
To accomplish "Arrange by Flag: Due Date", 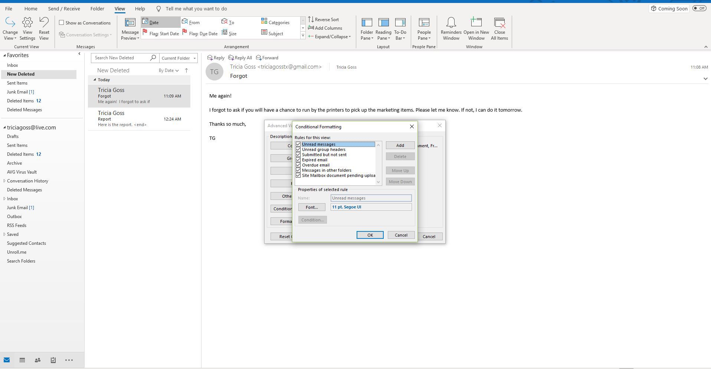I will click(x=200, y=33).
